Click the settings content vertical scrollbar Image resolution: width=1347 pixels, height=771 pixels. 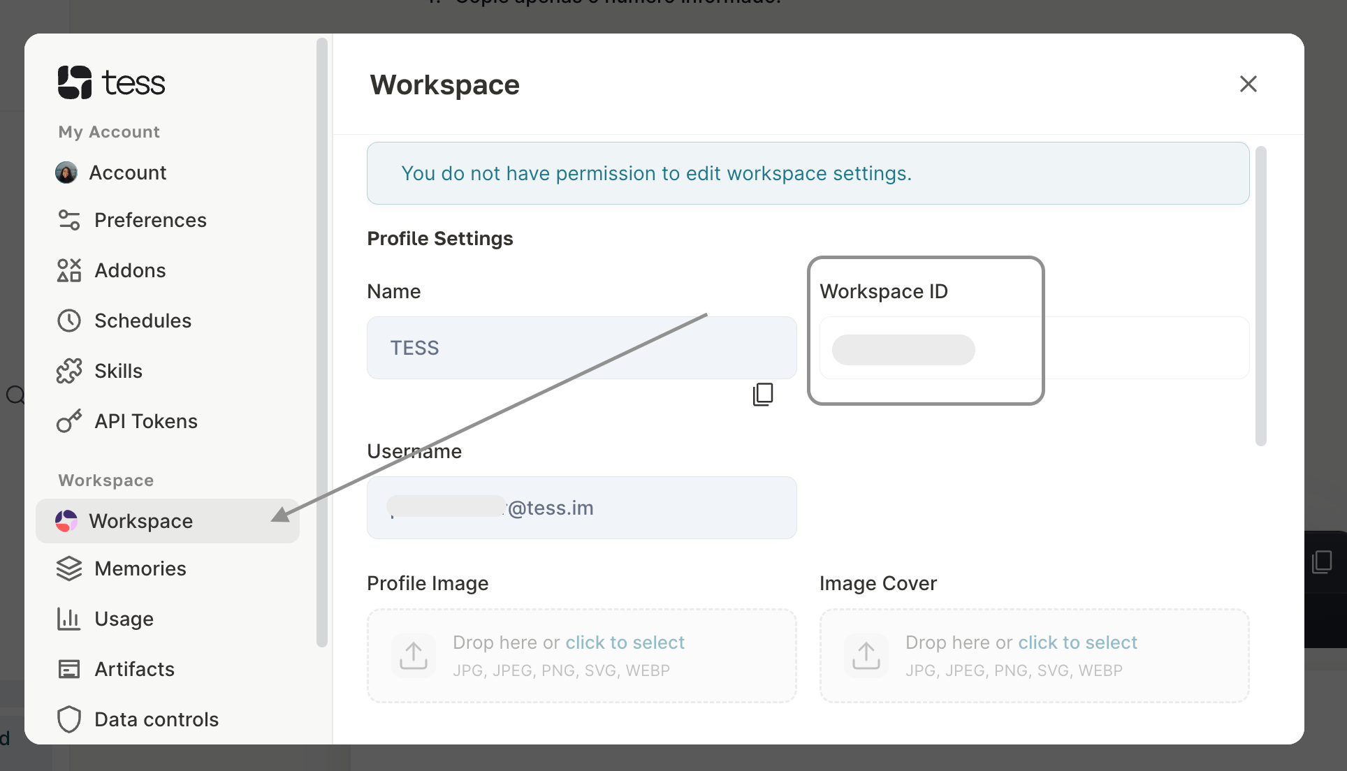click(x=1261, y=296)
